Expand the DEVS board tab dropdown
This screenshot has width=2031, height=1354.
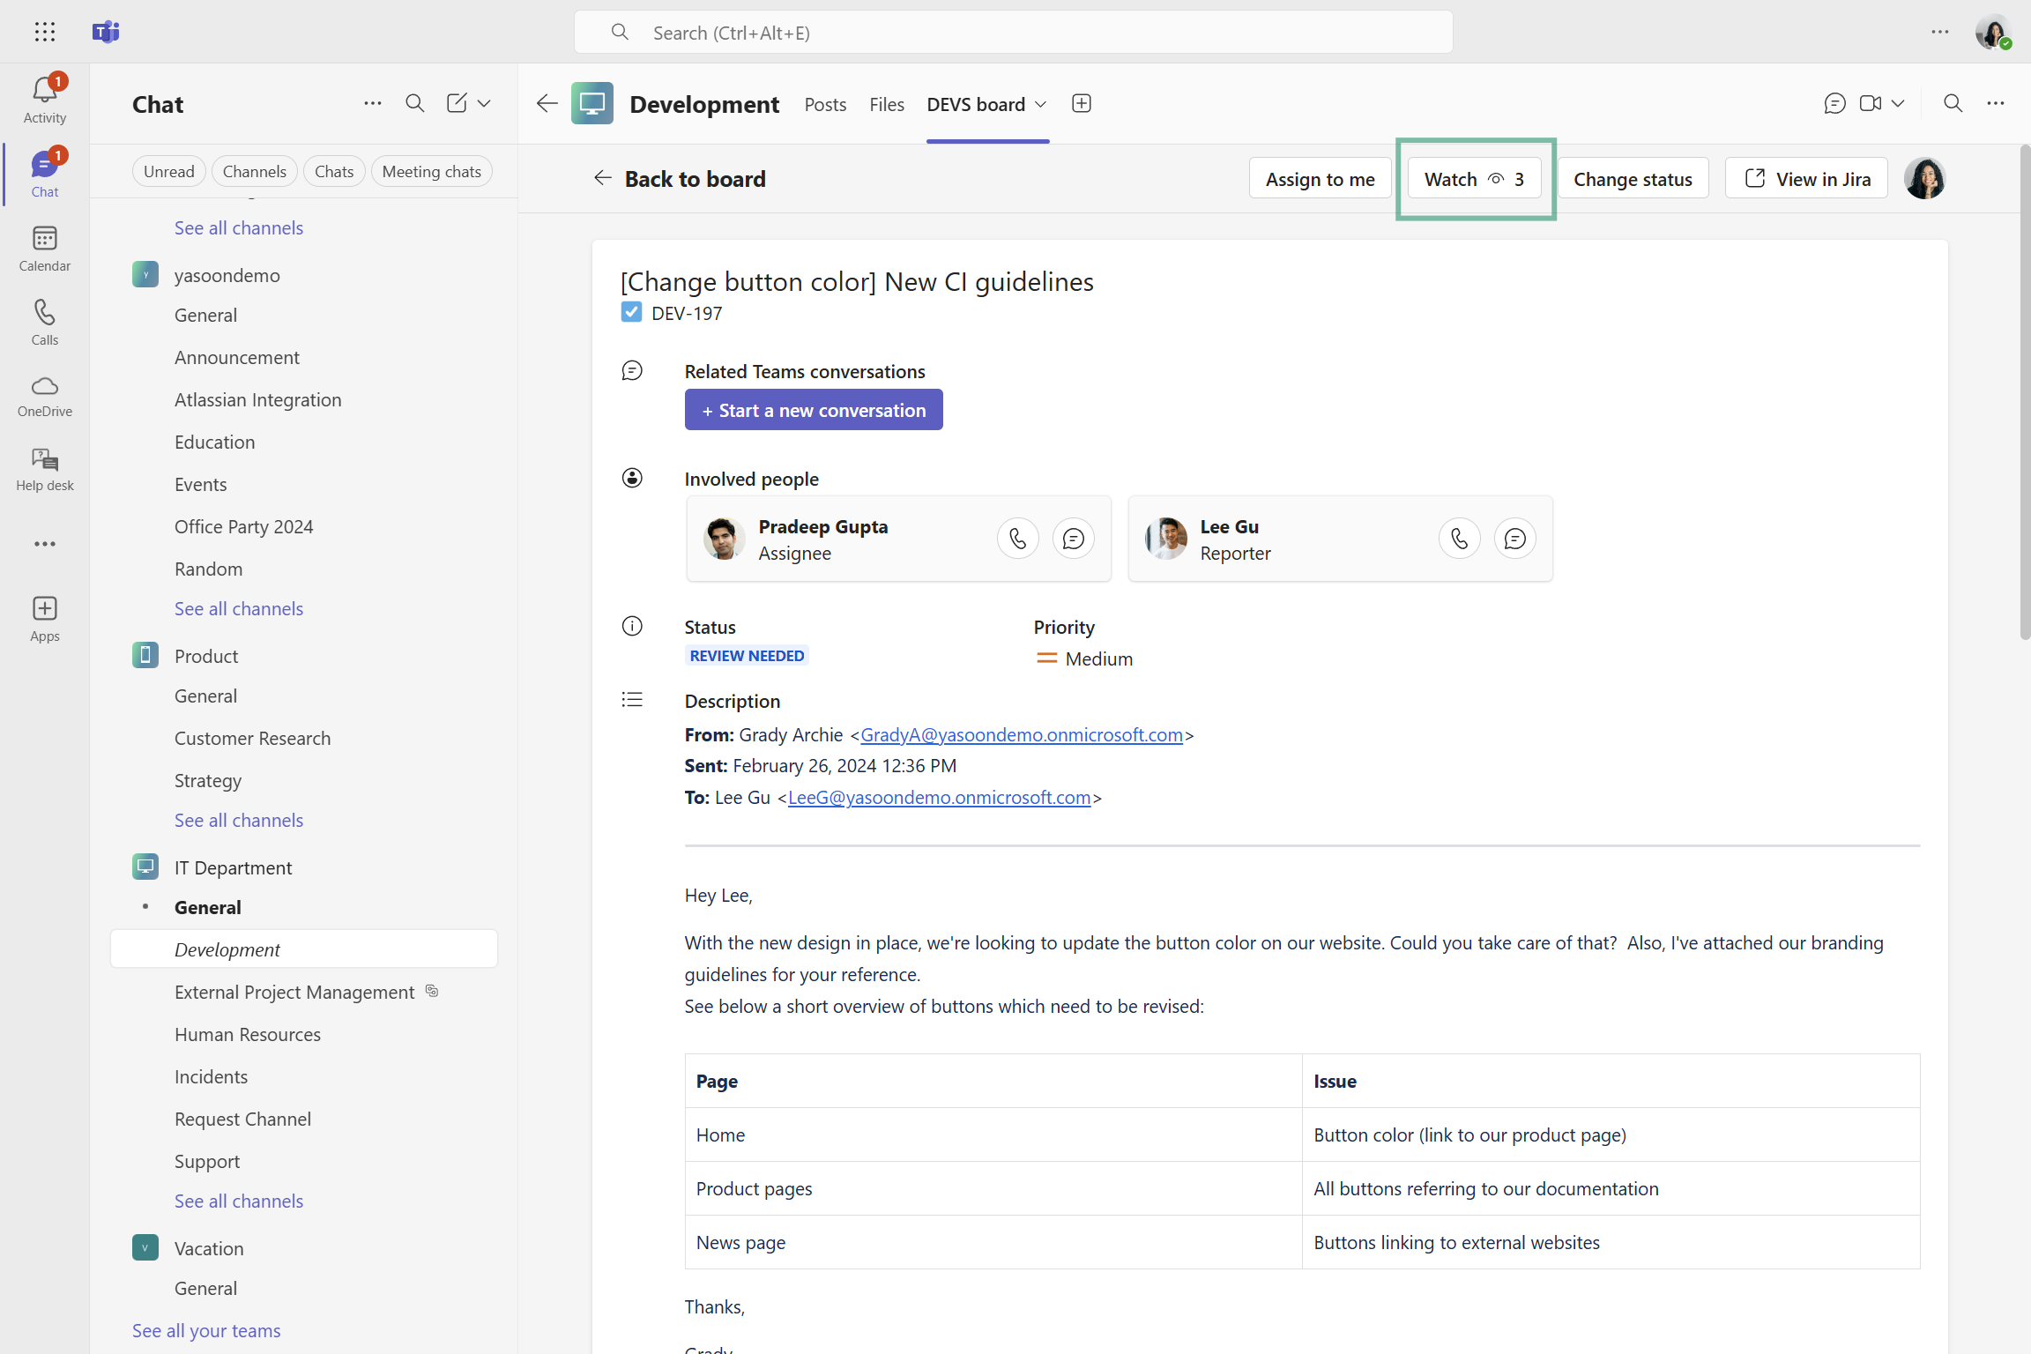pos(1041,105)
